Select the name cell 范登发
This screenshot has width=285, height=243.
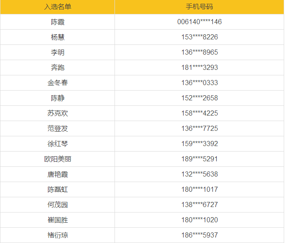(57, 128)
